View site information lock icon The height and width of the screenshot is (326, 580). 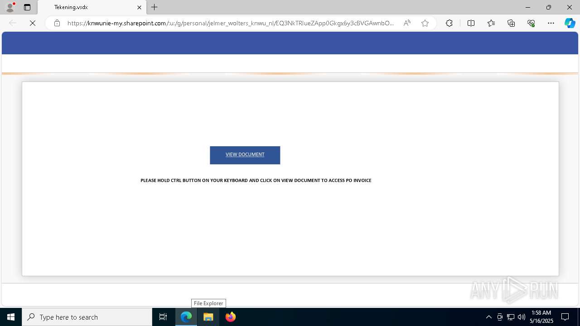(57, 23)
